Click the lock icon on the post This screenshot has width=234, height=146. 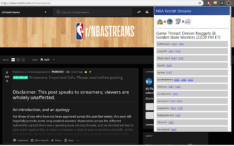86,72
